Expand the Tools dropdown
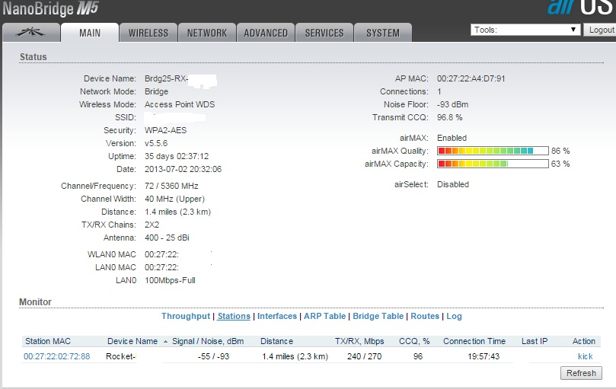This screenshot has height=389, width=616. (525, 30)
